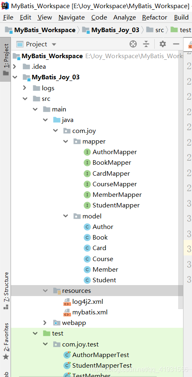Click test breadcrumb in navigation bar
192x377 pixels.
[181, 30]
